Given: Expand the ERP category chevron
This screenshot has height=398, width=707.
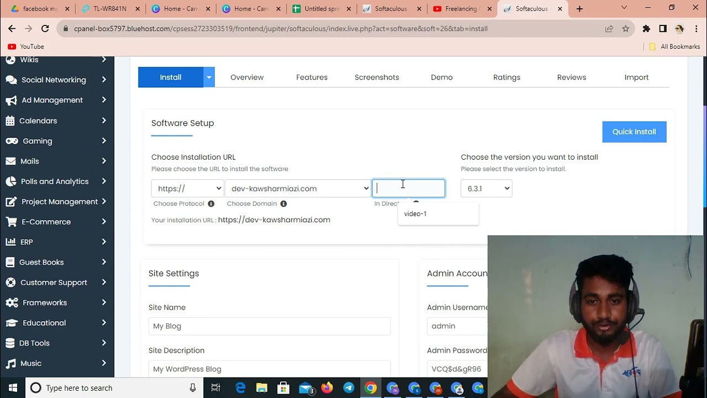Looking at the screenshot, I should 104,242.
